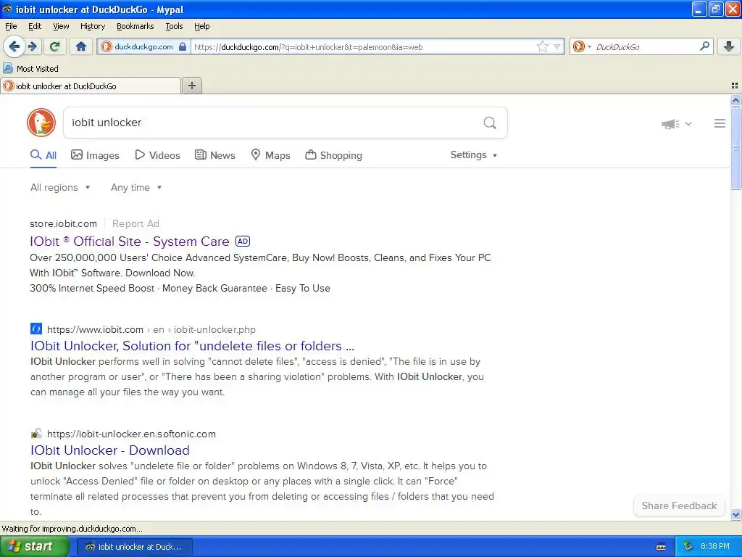742x557 pixels.
Task: Click the DuckDuckGo duck logo
Action: (41, 123)
